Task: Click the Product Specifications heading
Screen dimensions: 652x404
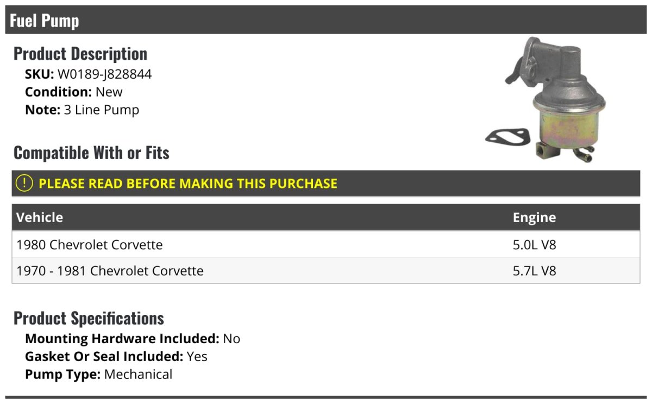Action: [89, 318]
